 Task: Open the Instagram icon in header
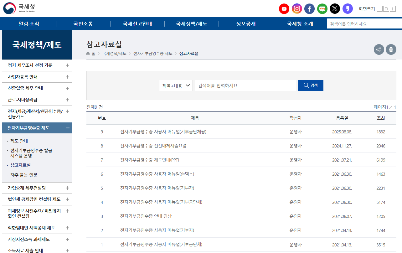(297, 9)
